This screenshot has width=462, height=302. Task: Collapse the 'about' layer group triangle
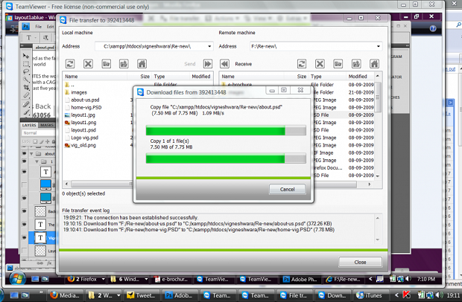(31, 154)
